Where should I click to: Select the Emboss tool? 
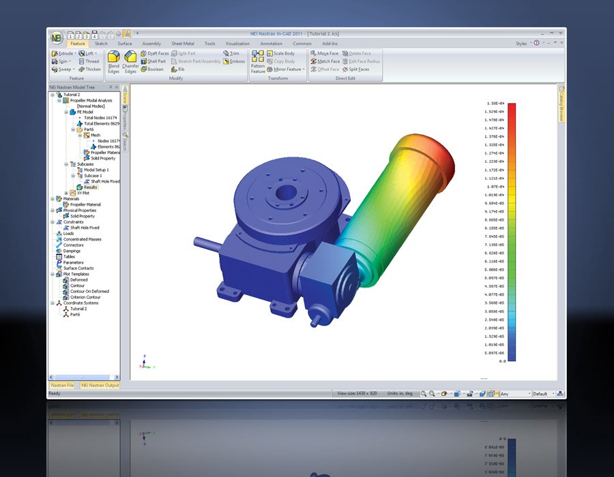coord(234,61)
